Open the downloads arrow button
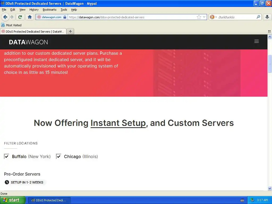The height and width of the screenshot is (204, 272). (x=267, y=17)
